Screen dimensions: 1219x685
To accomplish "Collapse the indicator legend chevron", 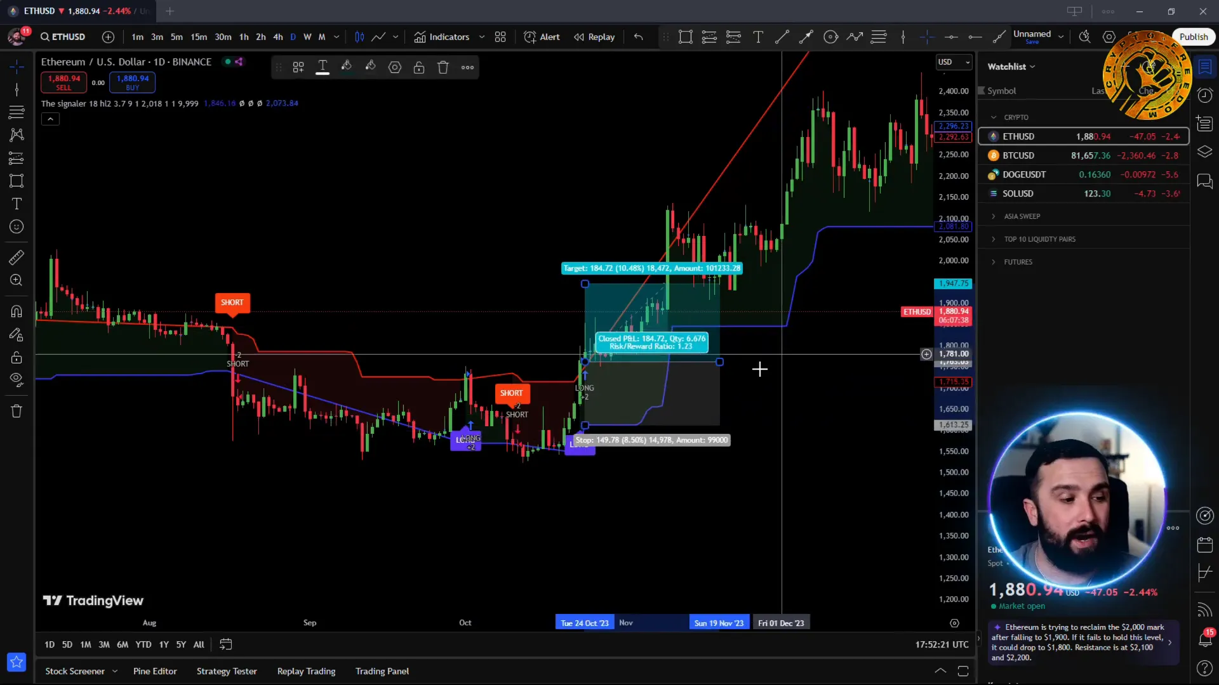I will coord(50,119).
